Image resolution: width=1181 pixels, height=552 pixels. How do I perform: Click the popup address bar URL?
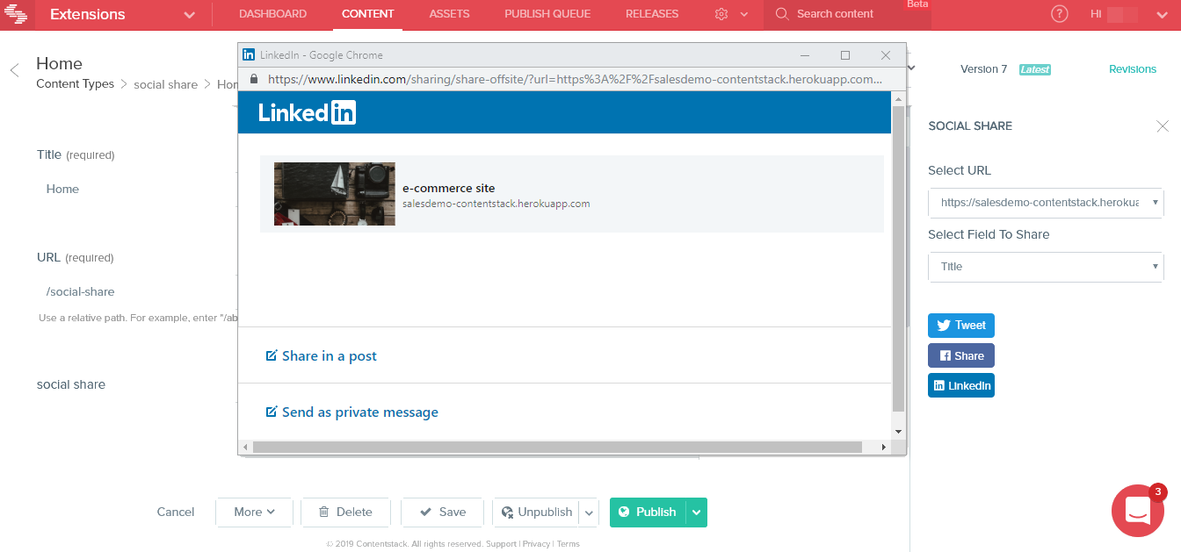tap(576, 79)
